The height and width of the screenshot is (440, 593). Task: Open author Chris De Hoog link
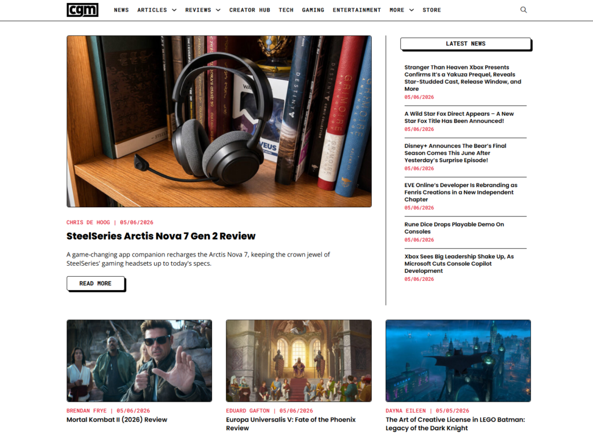[x=88, y=223]
